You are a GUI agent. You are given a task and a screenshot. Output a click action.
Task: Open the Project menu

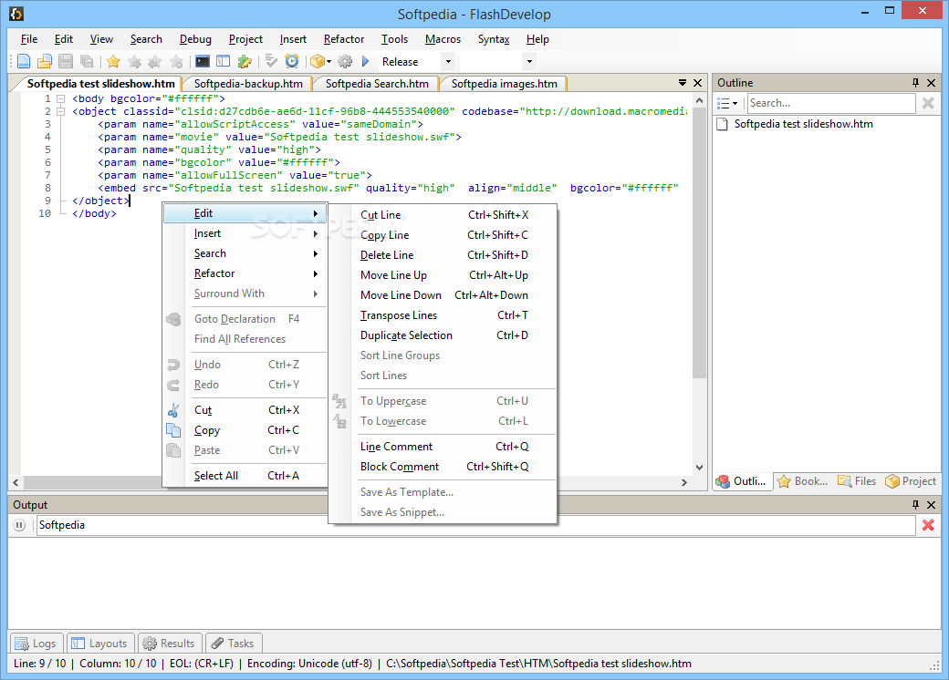(245, 39)
